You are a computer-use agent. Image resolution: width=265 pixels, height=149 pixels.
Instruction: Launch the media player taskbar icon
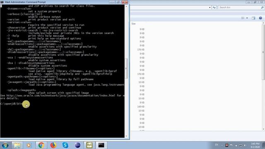click(x=29, y=145)
